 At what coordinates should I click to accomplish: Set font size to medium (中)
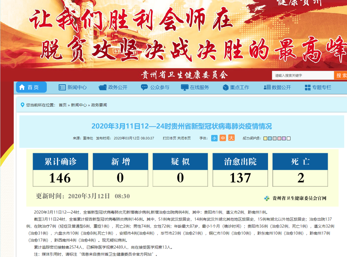(x=223, y=138)
